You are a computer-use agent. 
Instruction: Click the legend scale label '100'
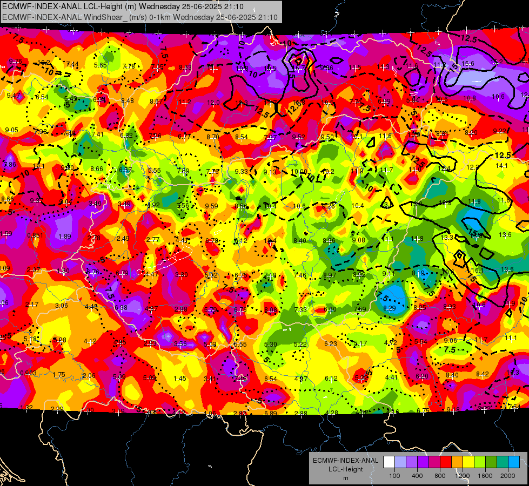[394, 476]
